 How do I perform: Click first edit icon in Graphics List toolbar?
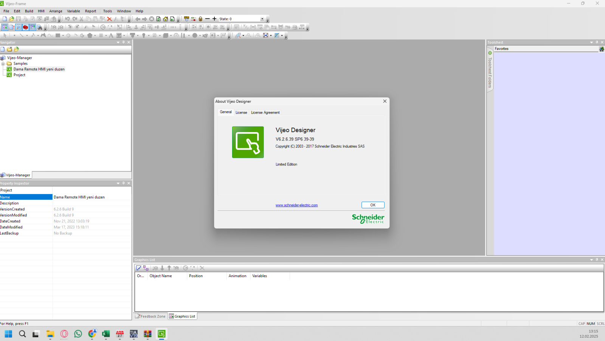point(139,268)
